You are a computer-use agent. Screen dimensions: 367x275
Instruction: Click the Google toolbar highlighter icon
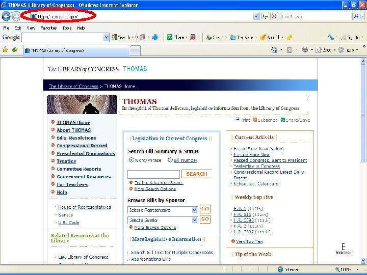tap(290, 37)
